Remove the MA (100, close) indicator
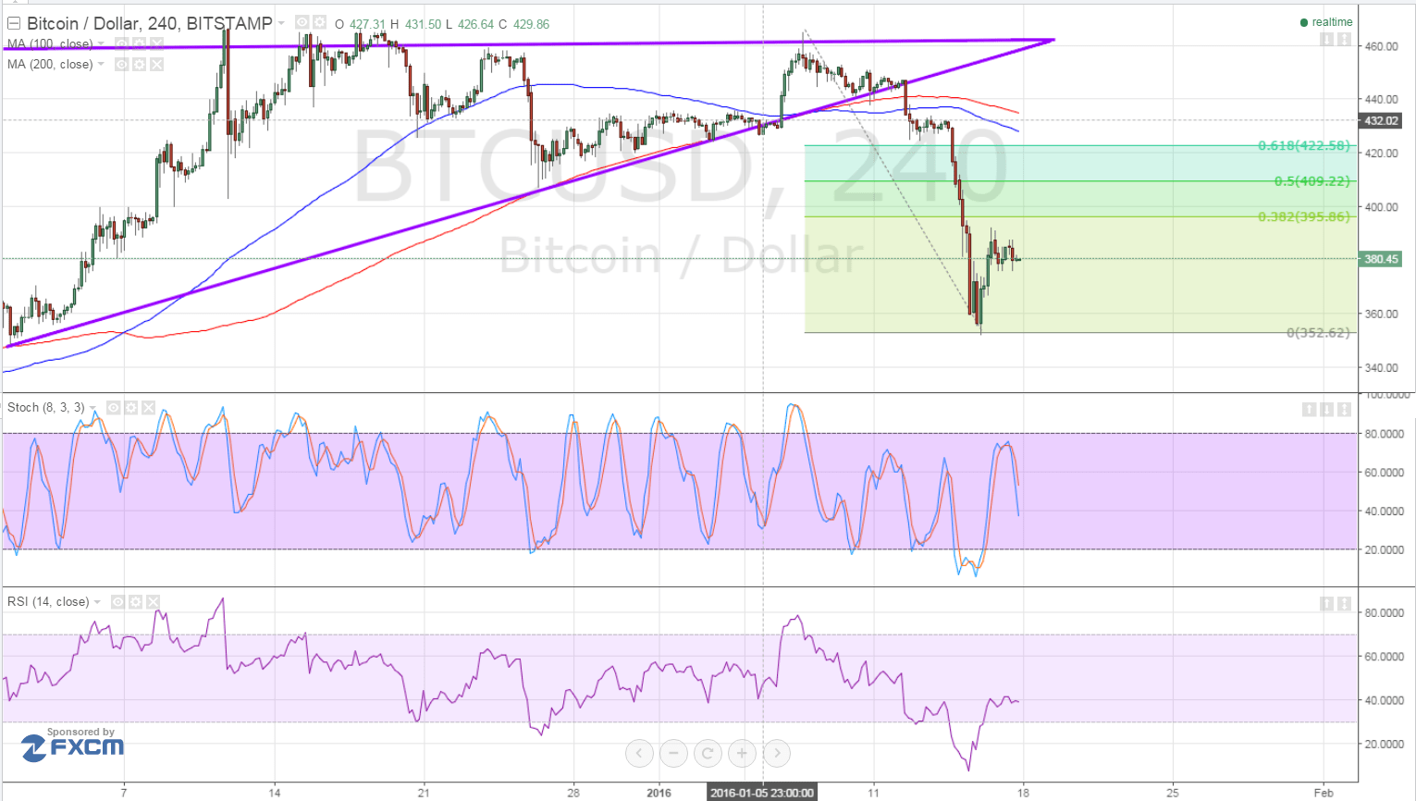The image size is (1416, 801). click(156, 43)
